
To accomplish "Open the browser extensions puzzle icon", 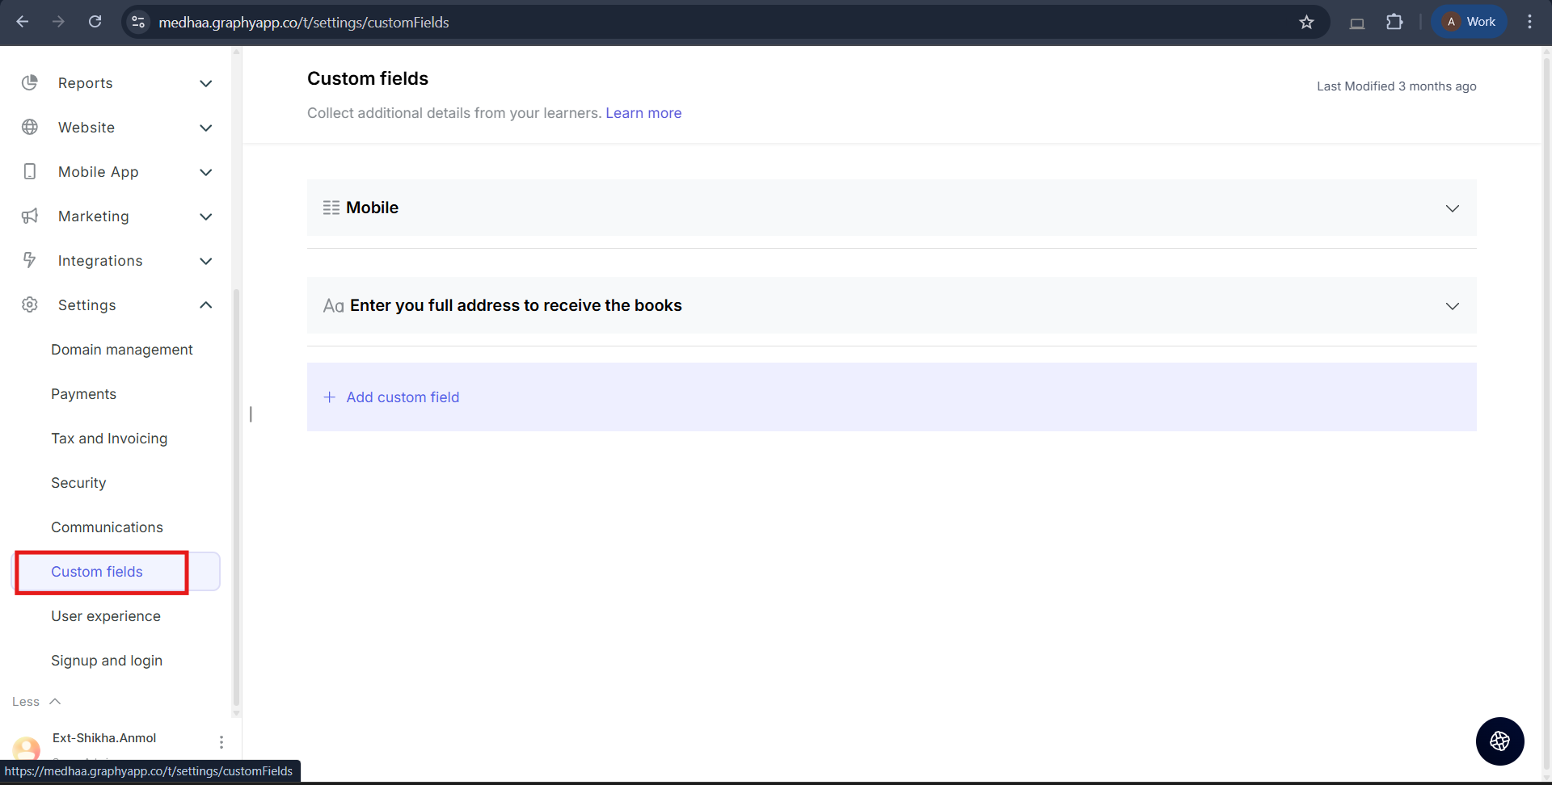I will 1394,23.
